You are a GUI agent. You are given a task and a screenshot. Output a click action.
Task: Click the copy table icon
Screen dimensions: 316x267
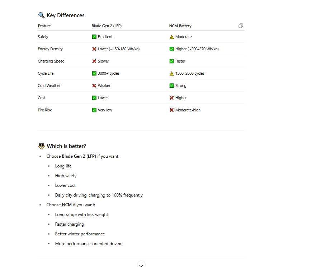coord(241,26)
